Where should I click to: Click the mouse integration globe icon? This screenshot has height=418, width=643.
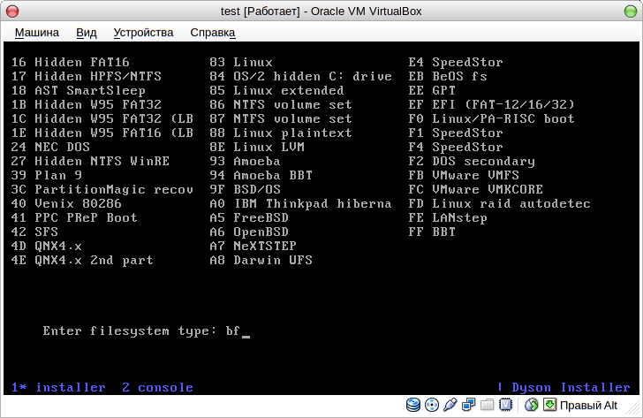click(x=531, y=405)
